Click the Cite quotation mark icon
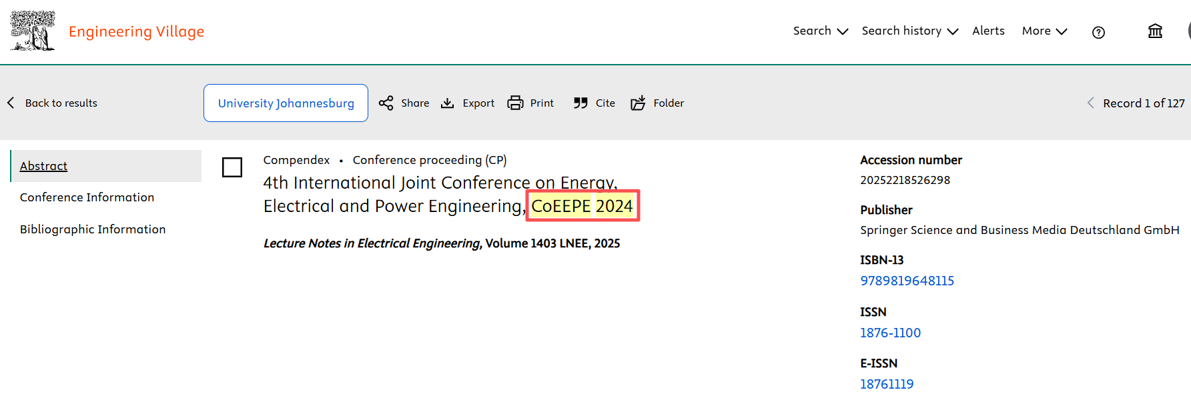 [580, 103]
